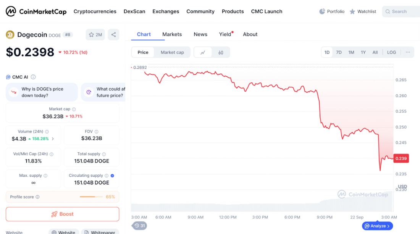Set chart range to All
The width and height of the screenshot is (420, 234).
click(x=375, y=52)
